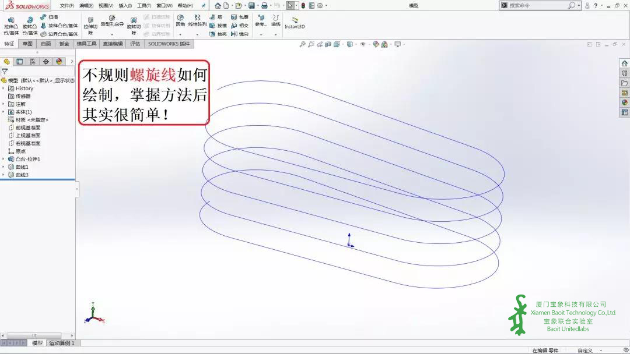Select the 旋转凸台/基体 revolve boss tool
Screen dimensions: 630x354
30,25
